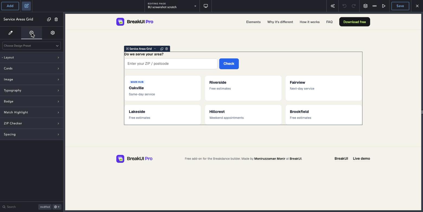Expand the Layout section
423x212 pixels.
[x=31, y=58]
